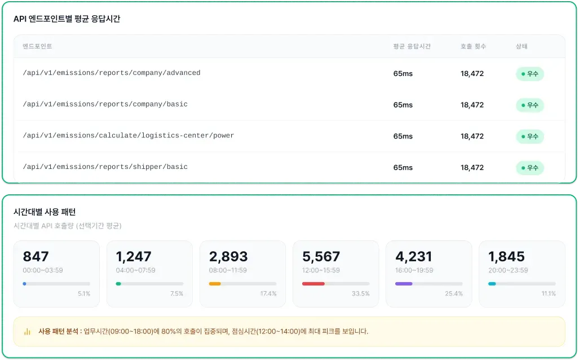Click the 우수 badge in shipper/basic row
The image size is (579, 361).
coord(529,168)
